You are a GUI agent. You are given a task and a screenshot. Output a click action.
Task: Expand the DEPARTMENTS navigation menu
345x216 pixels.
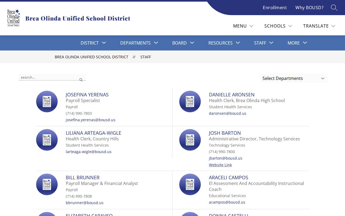(139, 43)
